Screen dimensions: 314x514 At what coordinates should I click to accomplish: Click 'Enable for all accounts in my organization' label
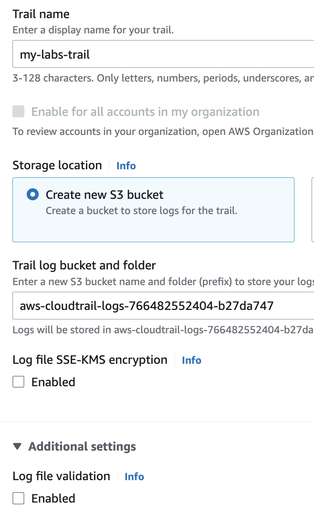click(145, 112)
